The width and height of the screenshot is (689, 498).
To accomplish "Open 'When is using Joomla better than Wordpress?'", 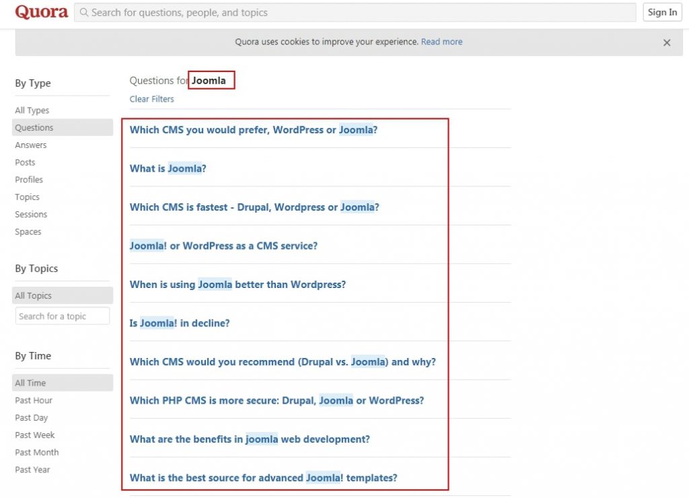I will click(x=238, y=285).
